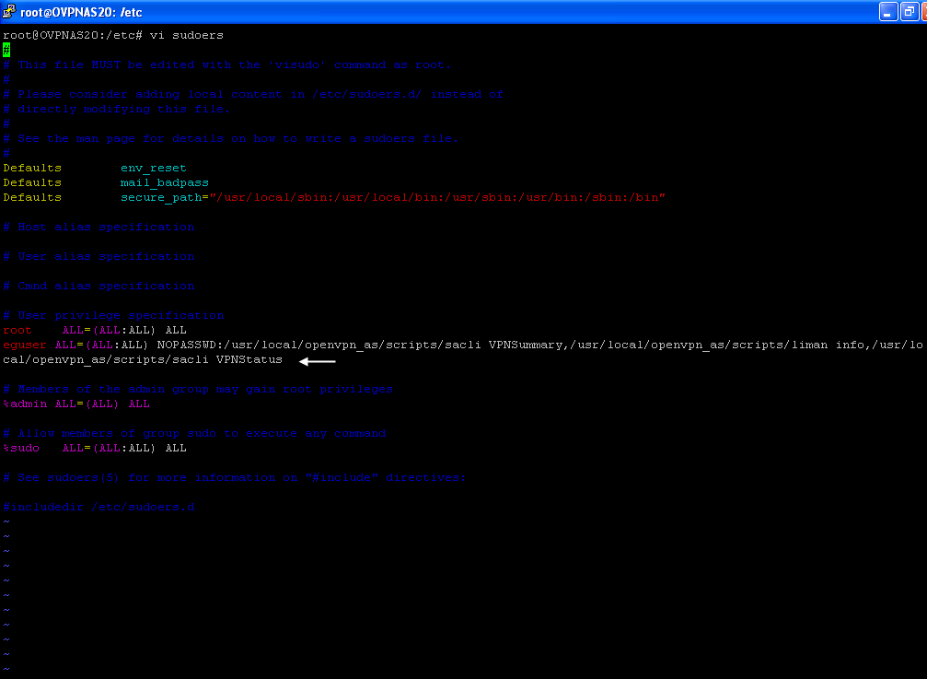Click the 'vi sudoers' command text
This screenshot has width=927, height=679.
coord(186,36)
